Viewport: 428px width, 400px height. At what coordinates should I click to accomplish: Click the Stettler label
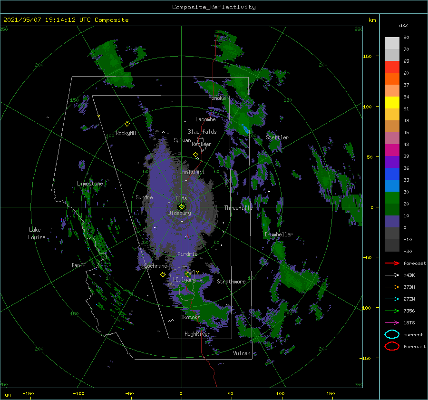point(277,137)
